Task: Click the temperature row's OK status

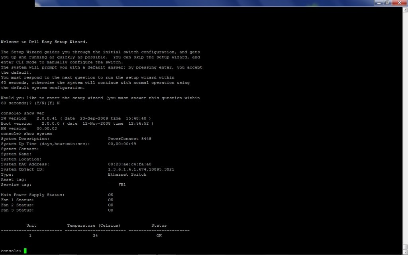Action: point(159,236)
